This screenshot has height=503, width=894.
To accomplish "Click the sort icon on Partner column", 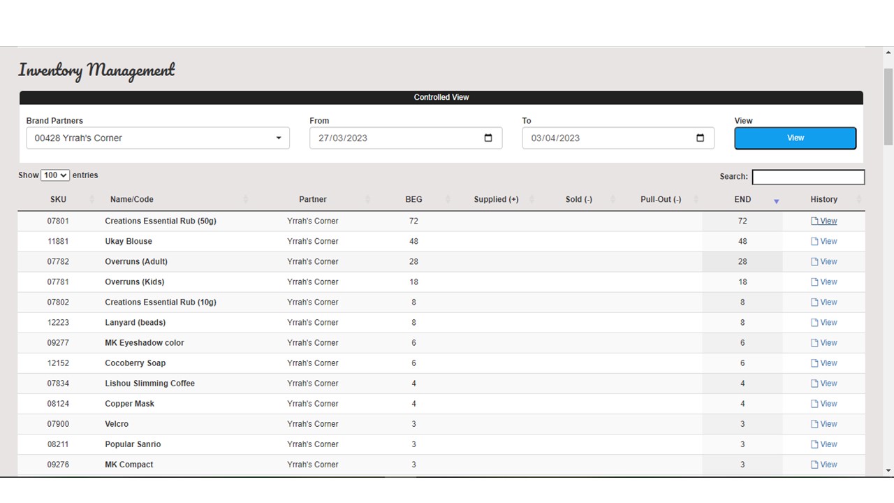I will 367,200.
